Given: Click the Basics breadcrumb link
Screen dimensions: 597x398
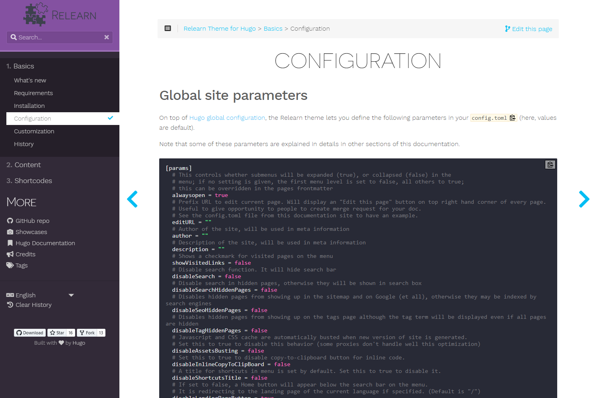Looking at the screenshot, I should [x=273, y=29].
